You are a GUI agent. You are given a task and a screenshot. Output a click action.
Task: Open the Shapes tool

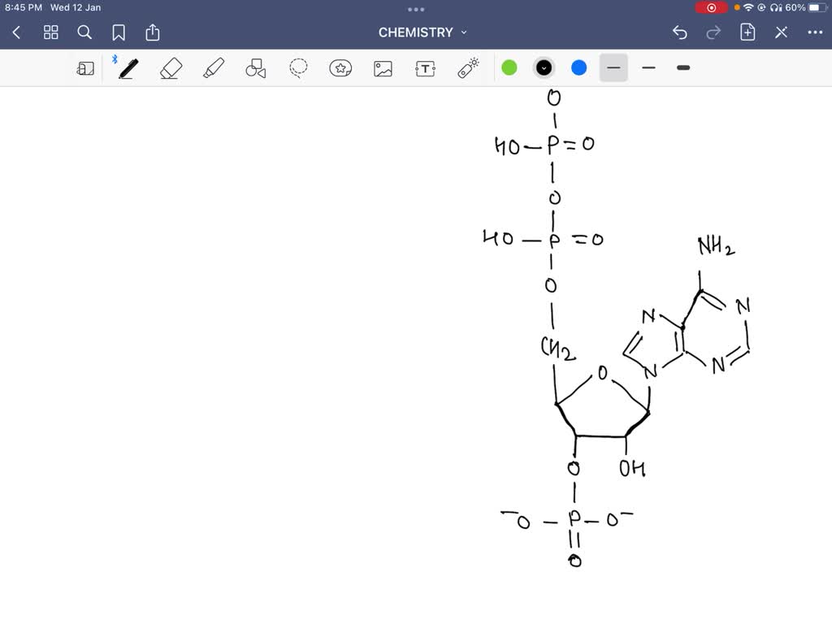[x=255, y=68]
